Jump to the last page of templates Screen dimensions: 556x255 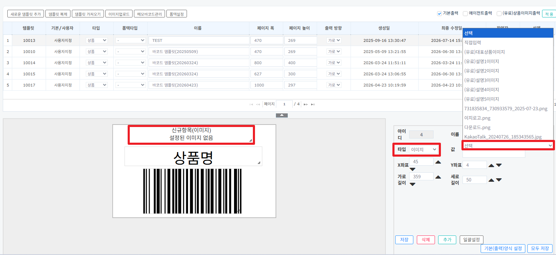[313, 104]
